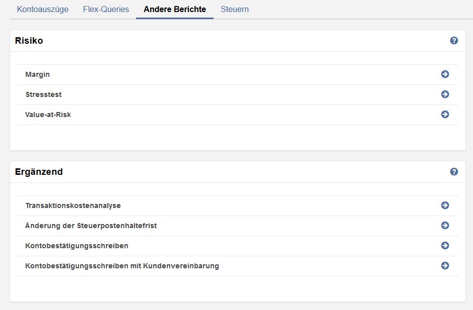Select the Stresstest report label
The width and height of the screenshot is (473, 310).
coord(43,94)
